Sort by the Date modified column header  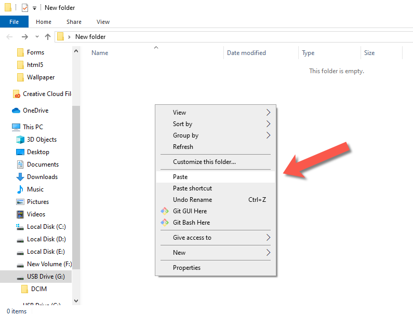tap(246, 53)
